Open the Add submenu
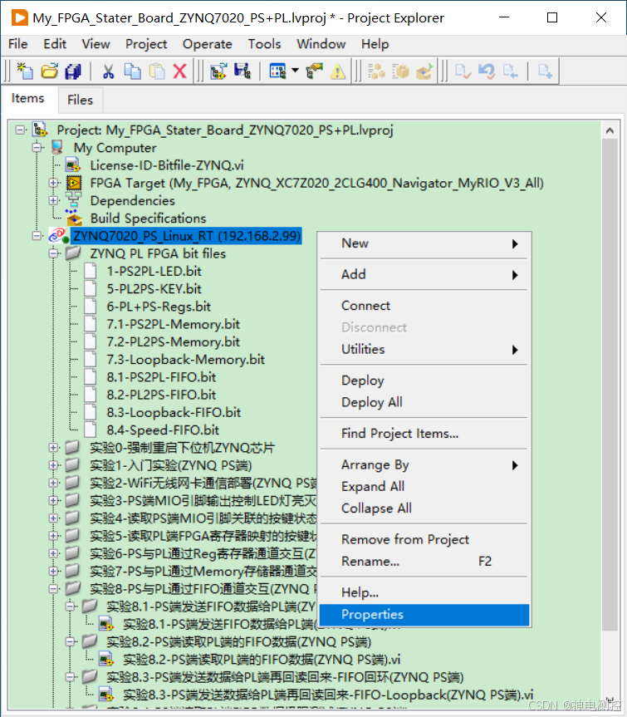Image resolution: width=627 pixels, height=717 pixels. 424,274
